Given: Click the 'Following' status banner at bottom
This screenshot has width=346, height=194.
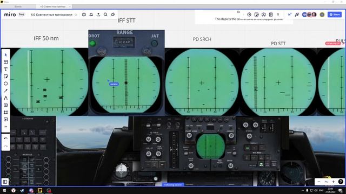Looking at the screenshot, I should click(173, 185).
